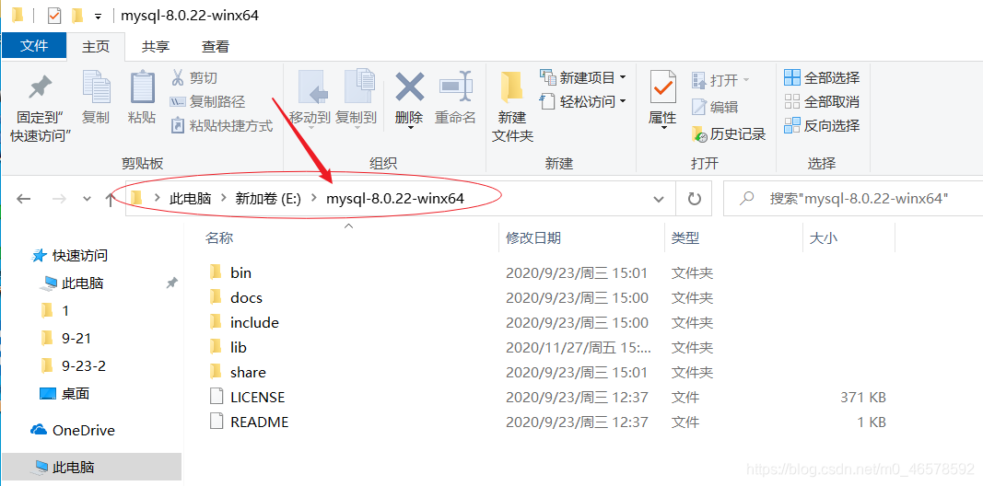Switch to the 主页 (Home) tab
This screenshot has width=983, height=486.
pos(96,46)
